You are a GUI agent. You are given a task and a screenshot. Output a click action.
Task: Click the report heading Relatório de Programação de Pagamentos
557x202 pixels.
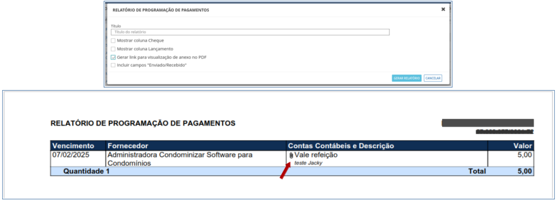pos(143,123)
